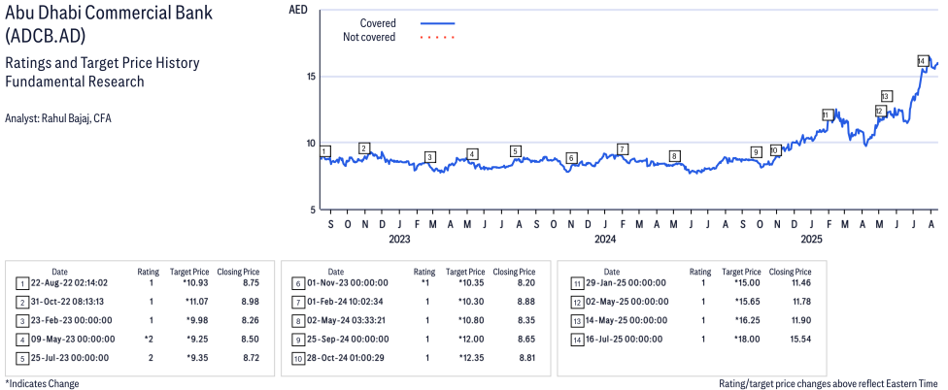
Task: Select the date '28-Oct-24 01:00:29'
Action: (347, 357)
